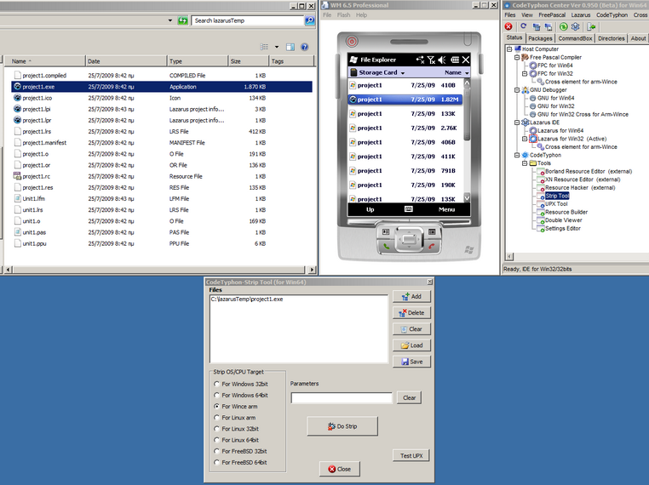Tap the green call key on the emulator

(x=386, y=246)
